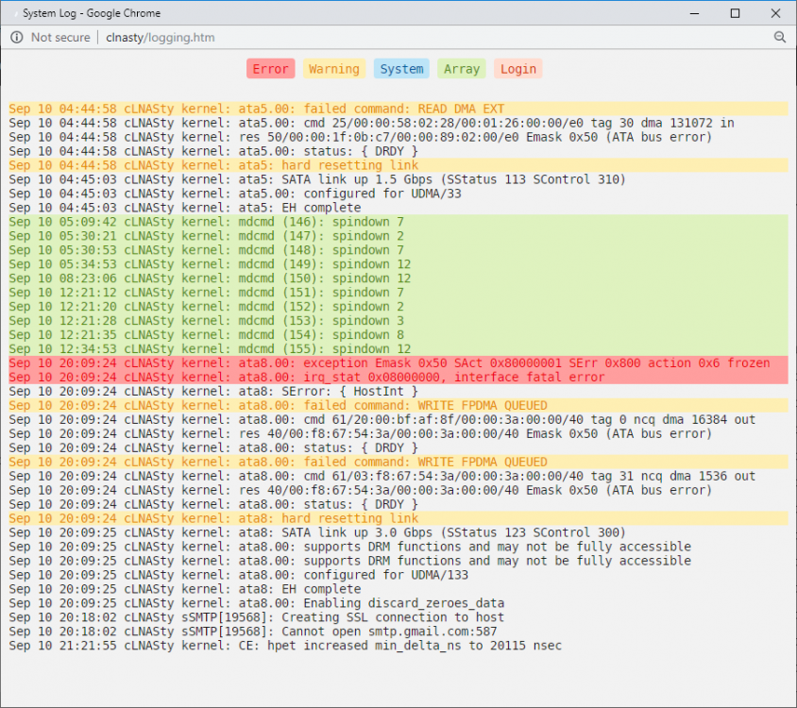The height and width of the screenshot is (708, 797).
Task: Click log line 'Enabling discard_zeroes_data'
Action: [257, 603]
